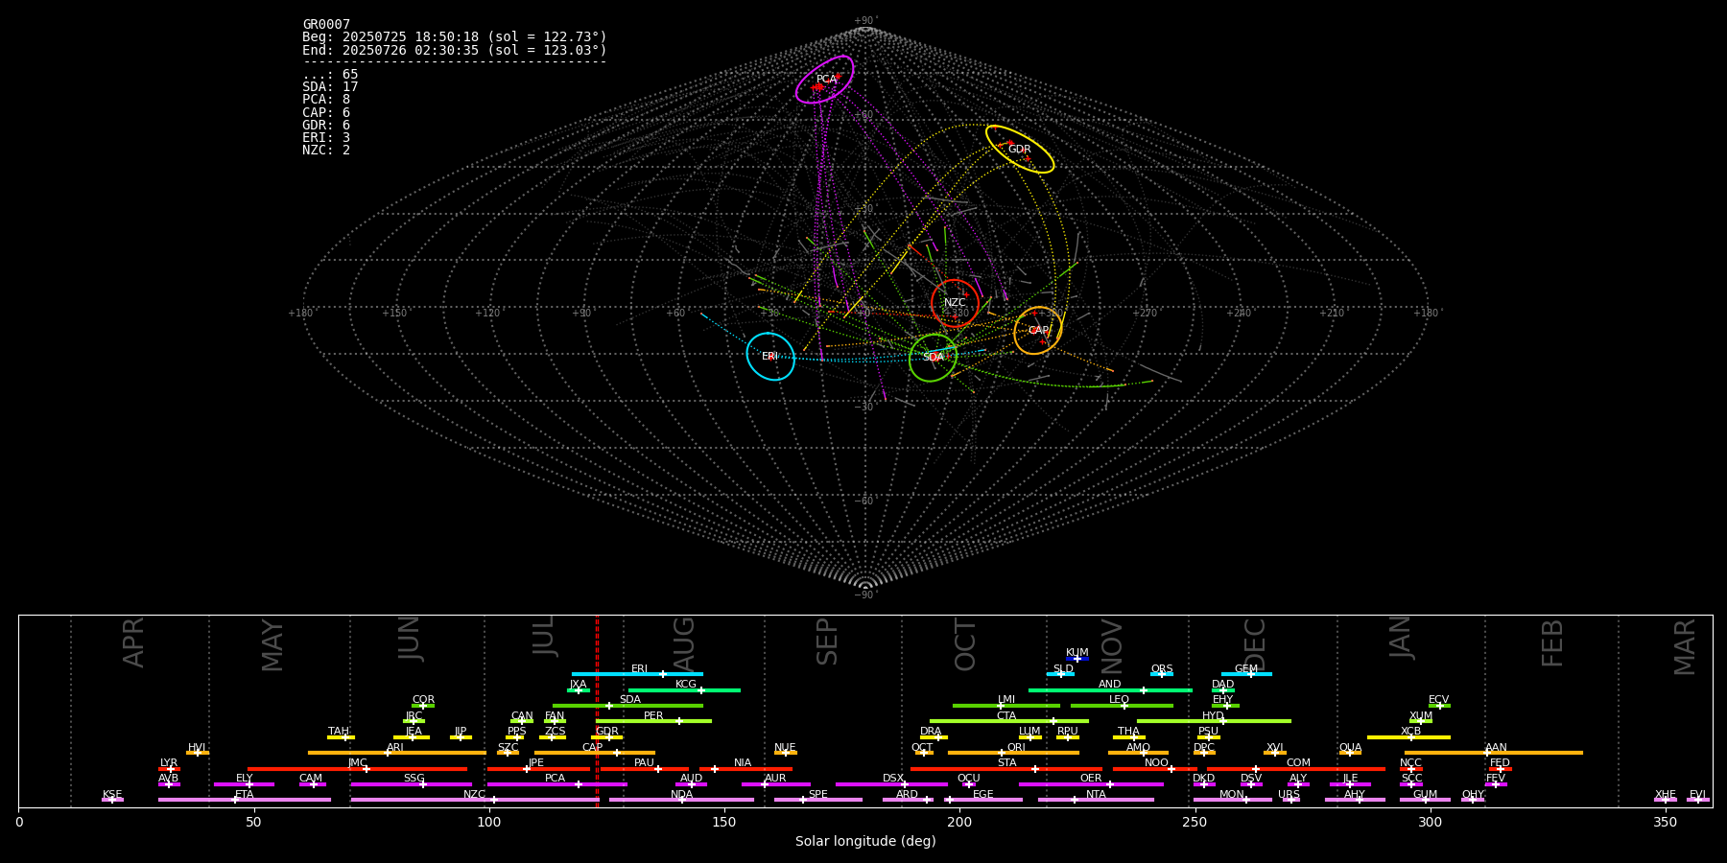
Task: Click the ARI shower bar in timeline
Action: click(x=397, y=753)
